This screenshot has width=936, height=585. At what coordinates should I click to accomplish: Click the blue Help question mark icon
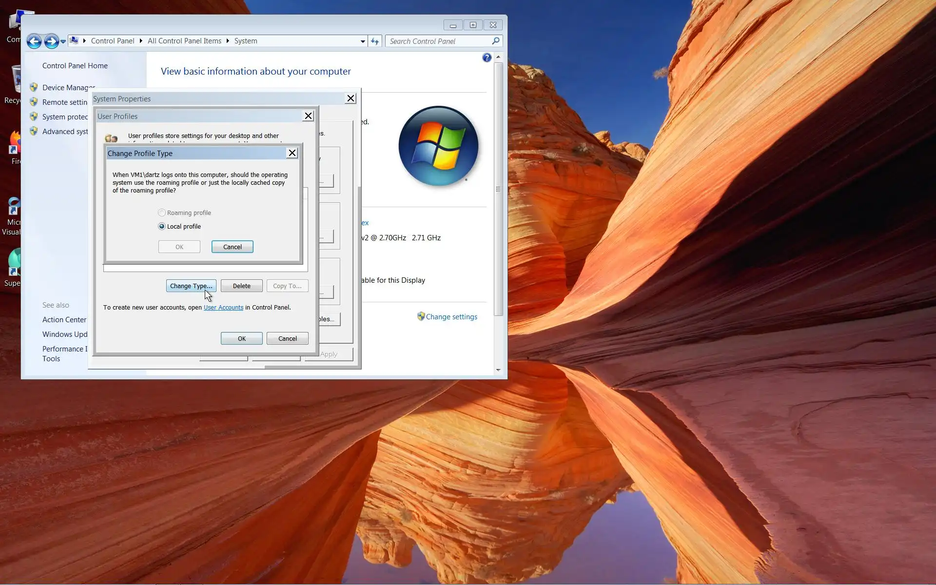487,58
